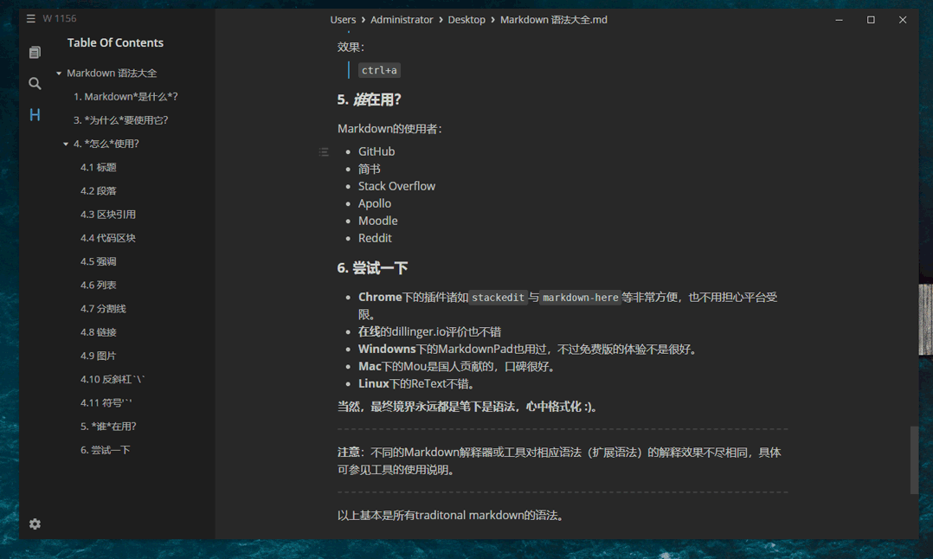Viewport: 933px width, 559px height.
Task: Select the 4.9 图片 outline item
Action: point(99,355)
